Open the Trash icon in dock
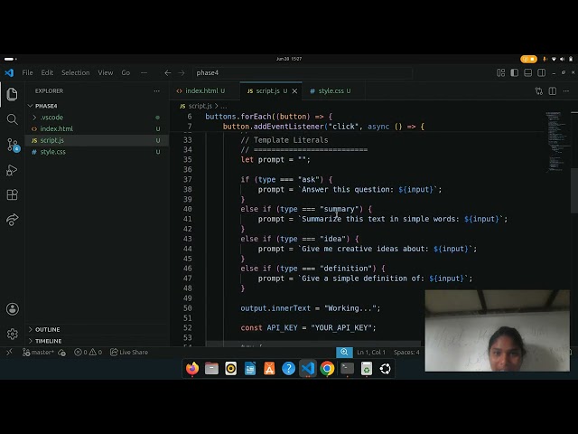Viewport: 578px width, 434px height. (x=367, y=368)
